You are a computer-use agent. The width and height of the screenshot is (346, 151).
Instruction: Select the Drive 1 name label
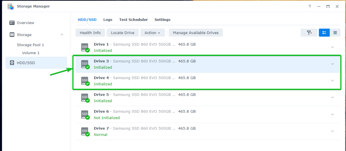101,44
